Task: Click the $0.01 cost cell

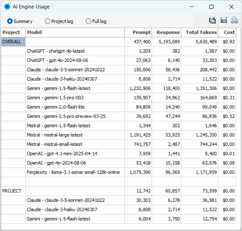Action: pyautogui.click(x=227, y=154)
